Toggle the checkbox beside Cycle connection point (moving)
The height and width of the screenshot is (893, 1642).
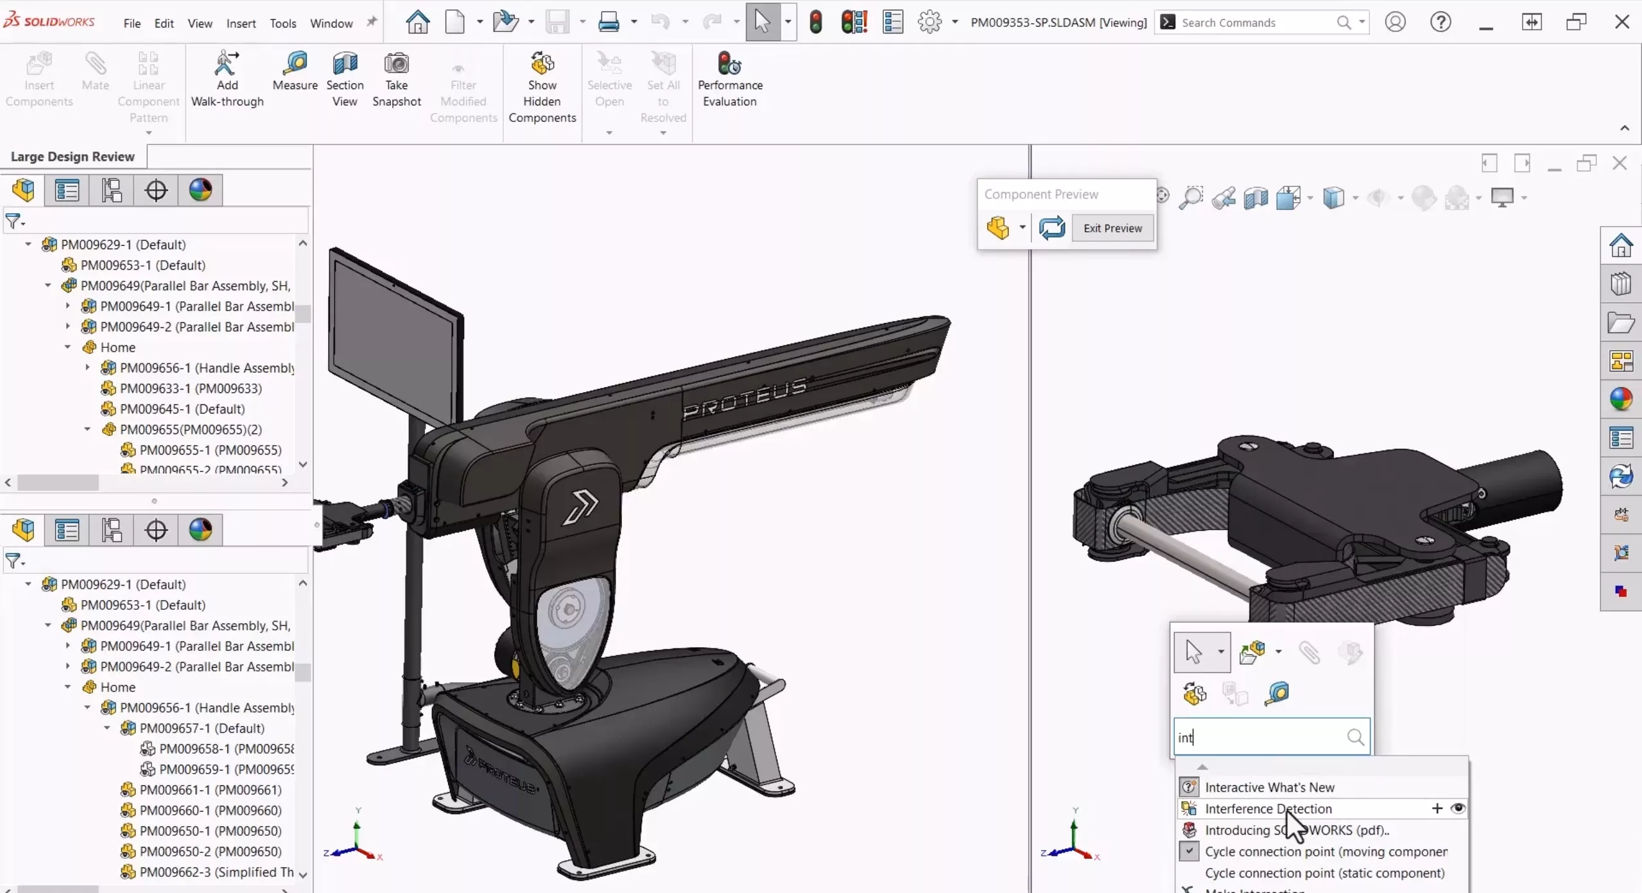[x=1189, y=851]
